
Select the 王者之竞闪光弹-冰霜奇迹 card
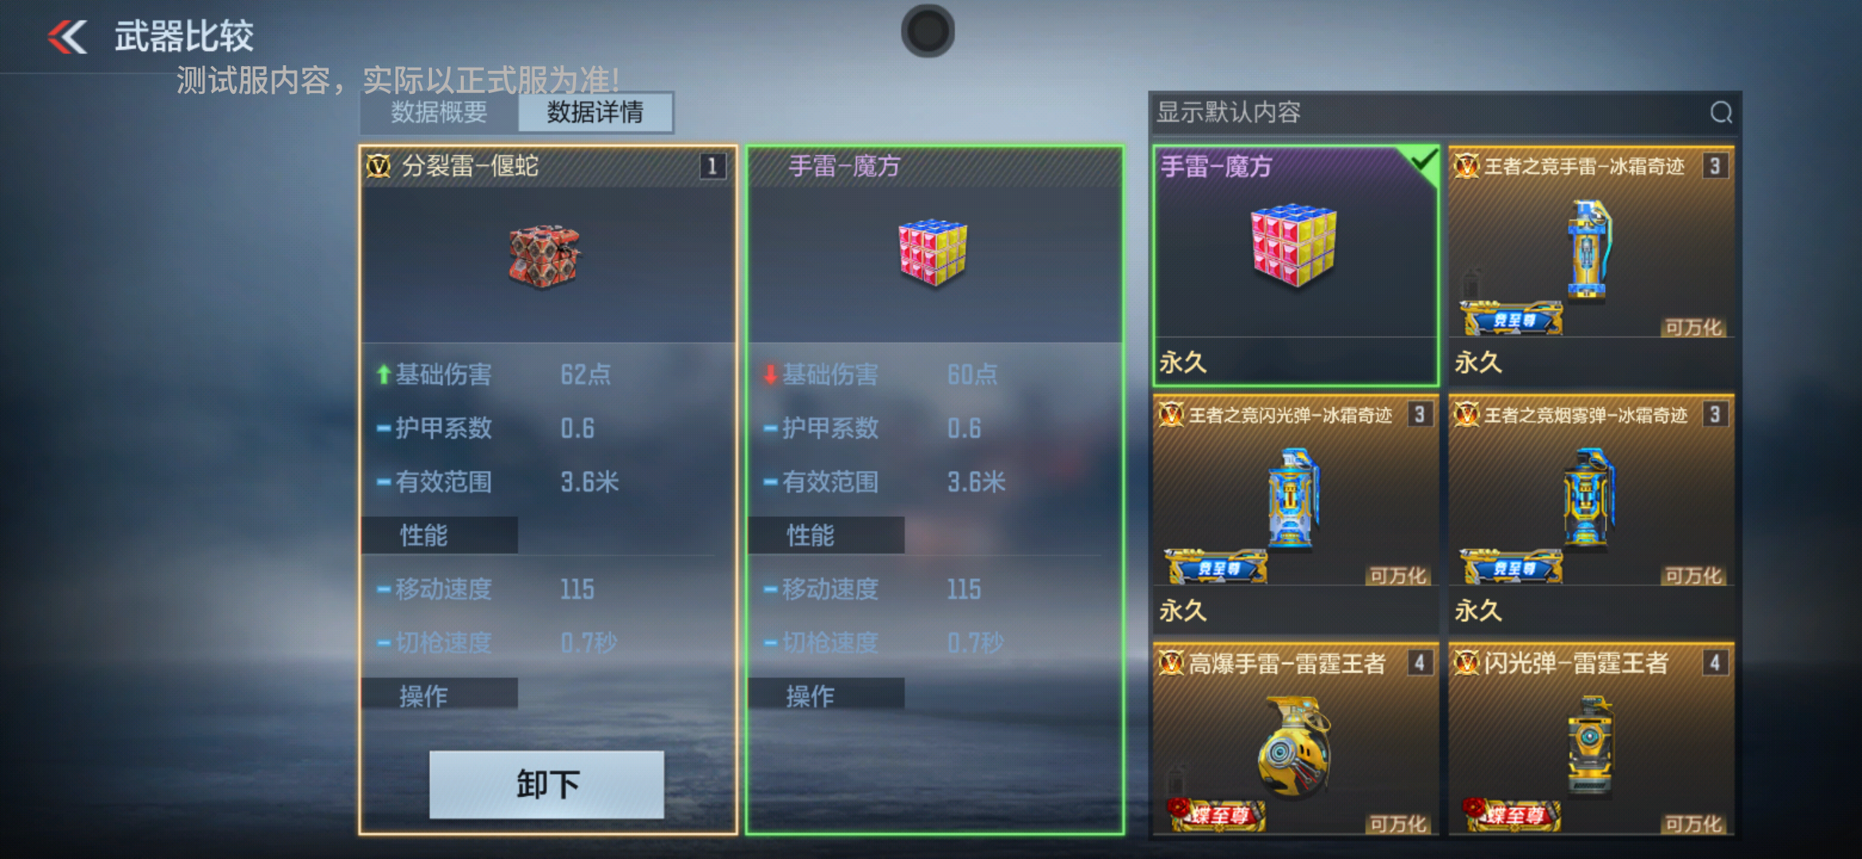pyautogui.click(x=1295, y=515)
